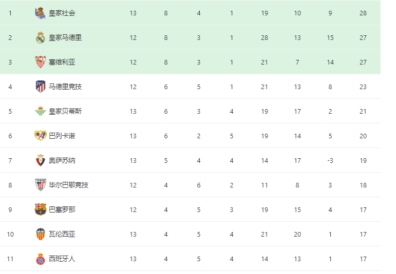Click the Sevilla club crest

(x=41, y=62)
